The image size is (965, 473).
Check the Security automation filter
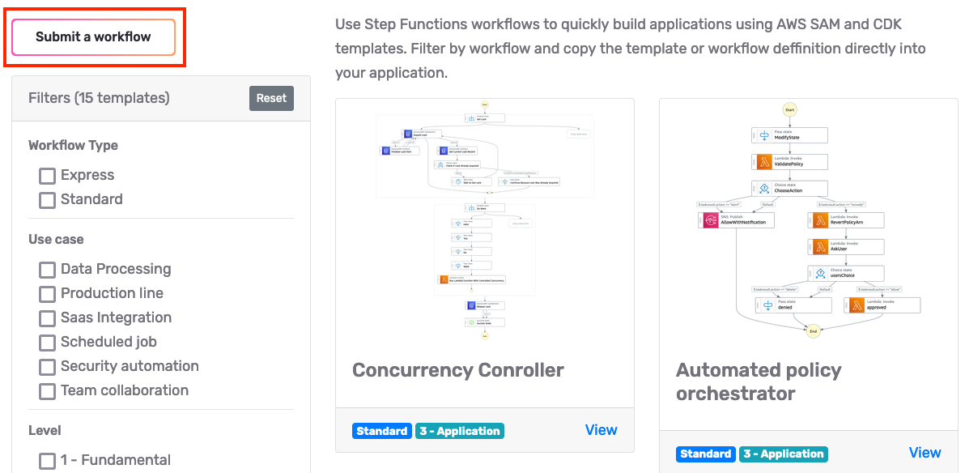tap(48, 367)
